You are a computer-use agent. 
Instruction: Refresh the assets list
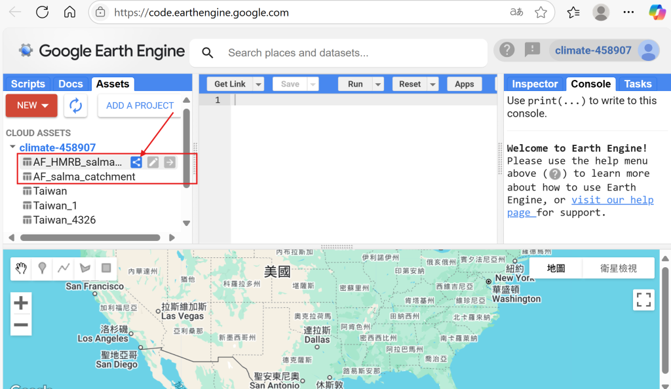click(x=76, y=105)
